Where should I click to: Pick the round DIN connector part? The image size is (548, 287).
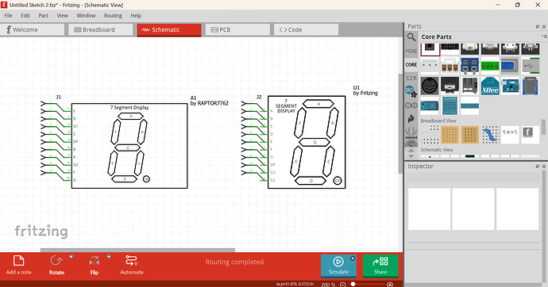430,86
